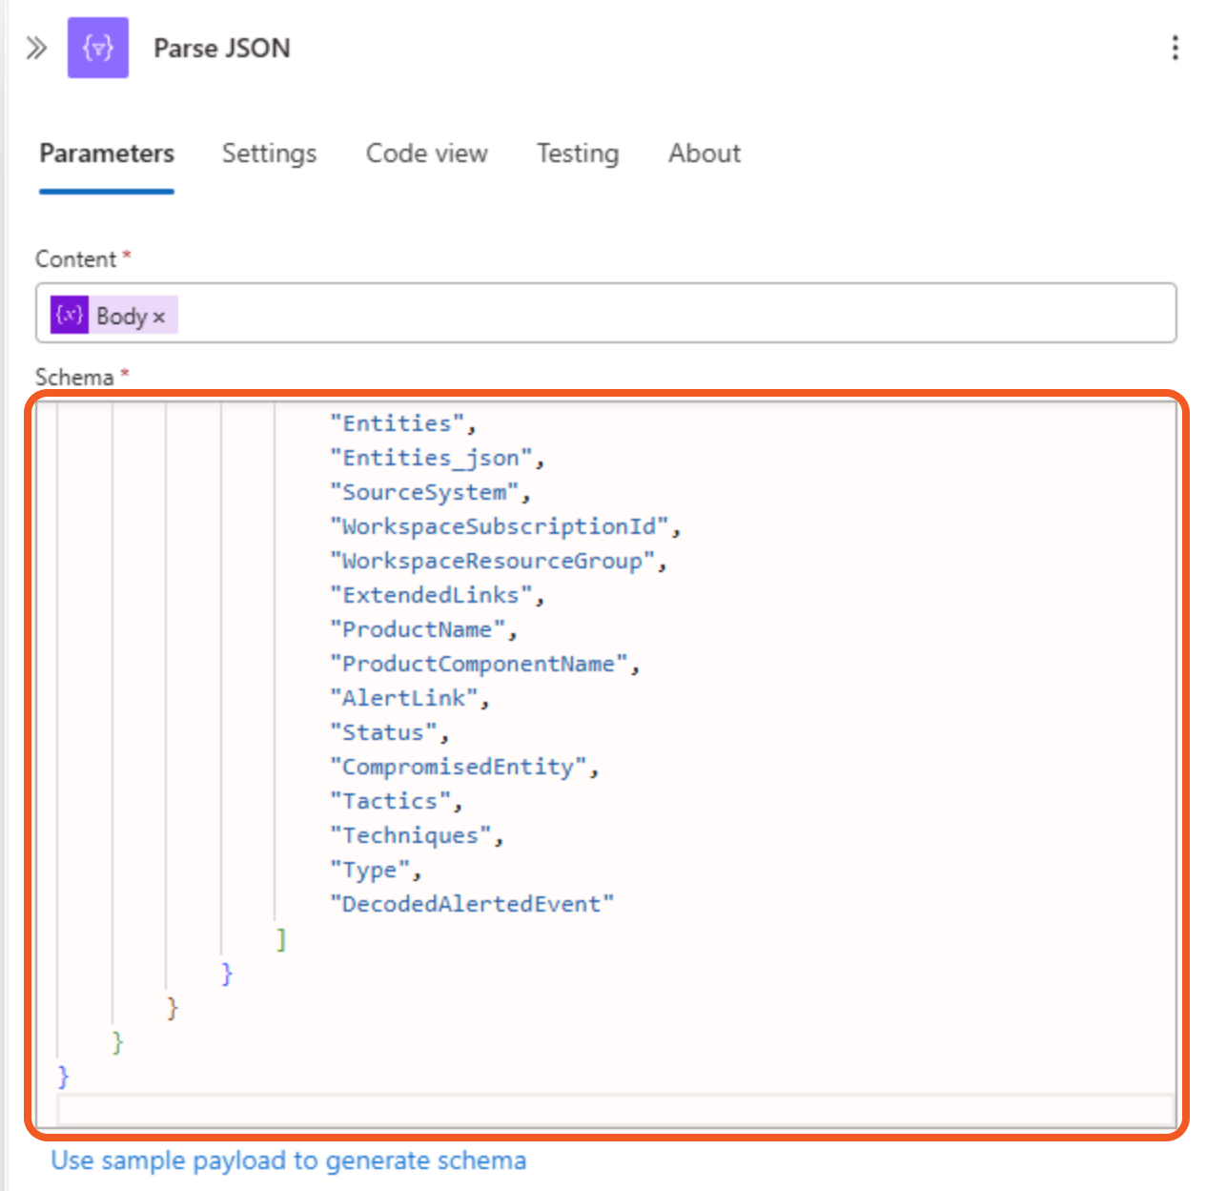The width and height of the screenshot is (1206, 1191).
Task: Select the Parameters tab
Action: click(x=106, y=154)
